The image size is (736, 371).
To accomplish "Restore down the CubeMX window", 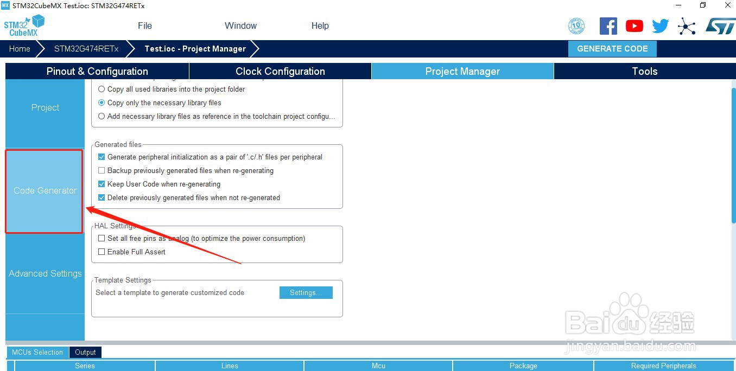I will point(703,5).
